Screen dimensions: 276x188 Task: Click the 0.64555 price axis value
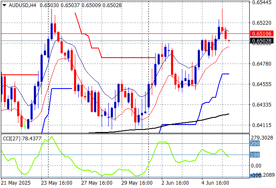coord(262,84)
